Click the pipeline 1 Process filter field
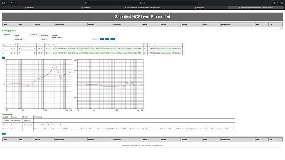Screen dimensions: 285x160 [97, 49]
